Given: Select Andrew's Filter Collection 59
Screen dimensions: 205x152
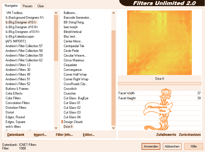Looking at the screenshot, I should click(24, 56).
